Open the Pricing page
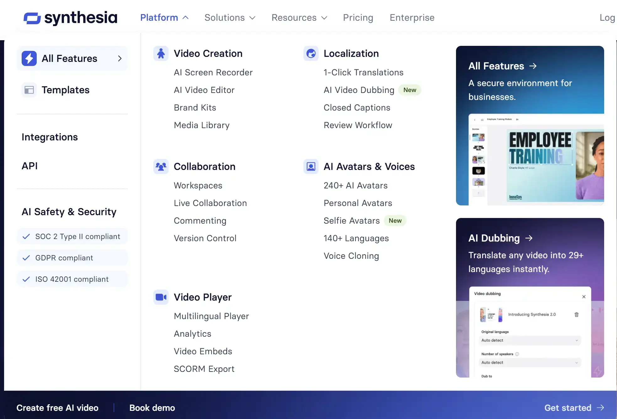The image size is (617, 419). (358, 18)
